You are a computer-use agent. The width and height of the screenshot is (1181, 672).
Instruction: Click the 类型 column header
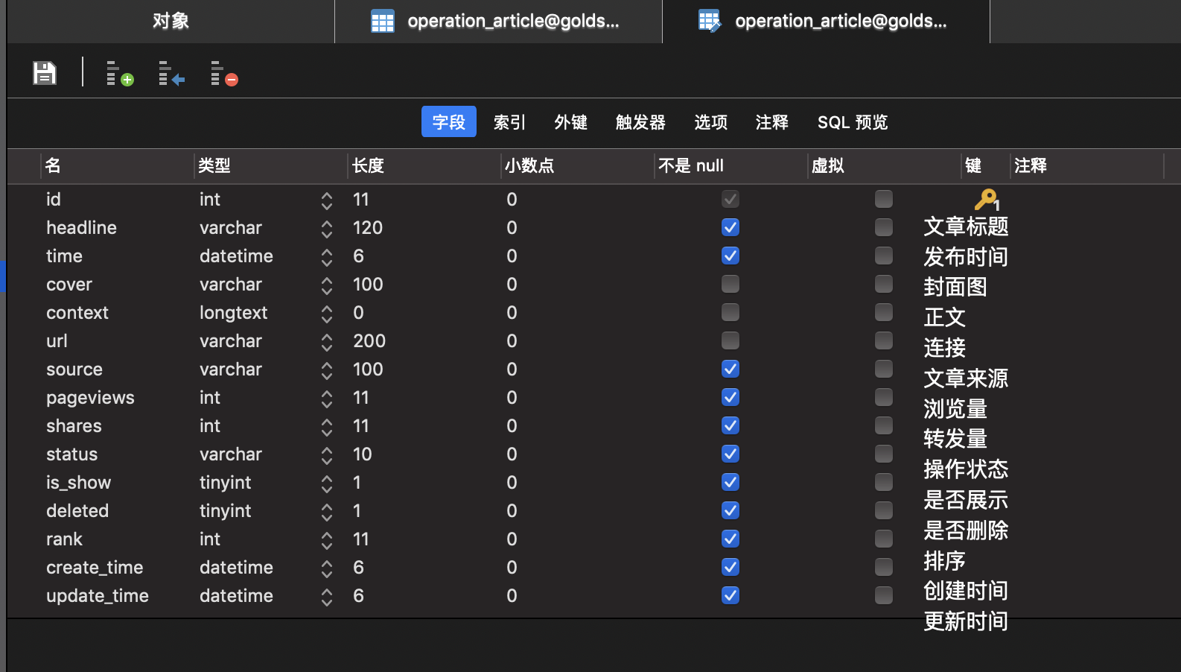[271, 165]
